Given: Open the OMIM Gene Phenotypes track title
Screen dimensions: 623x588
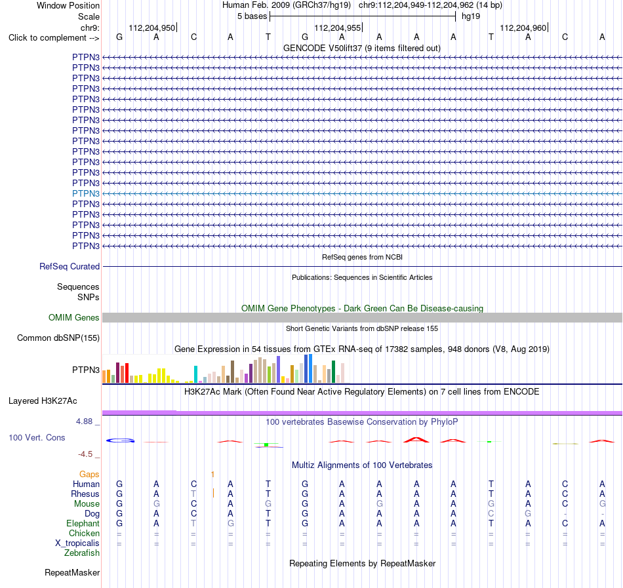Looking at the screenshot, I should 362,309.
